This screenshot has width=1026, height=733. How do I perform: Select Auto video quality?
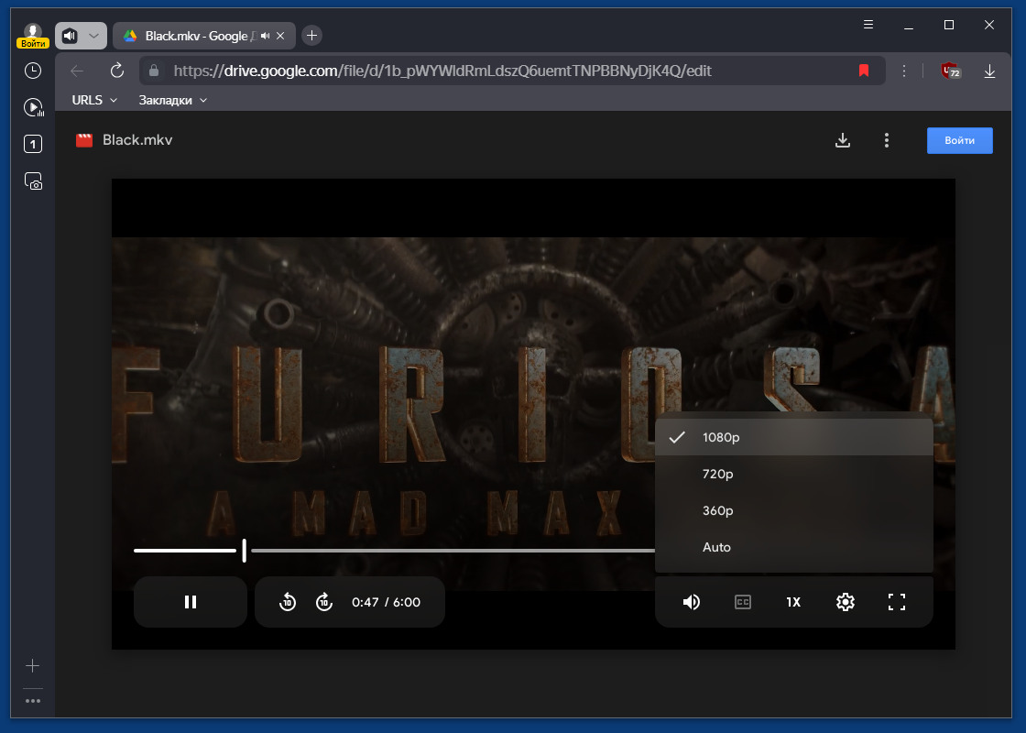pyautogui.click(x=793, y=547)
